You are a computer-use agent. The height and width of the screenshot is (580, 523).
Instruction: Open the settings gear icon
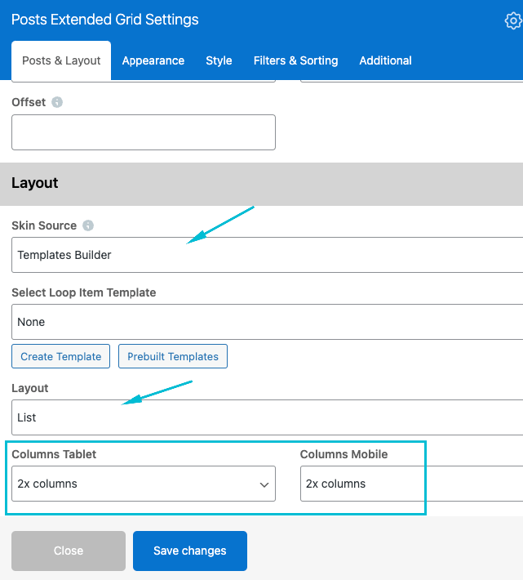click(513, 21)
